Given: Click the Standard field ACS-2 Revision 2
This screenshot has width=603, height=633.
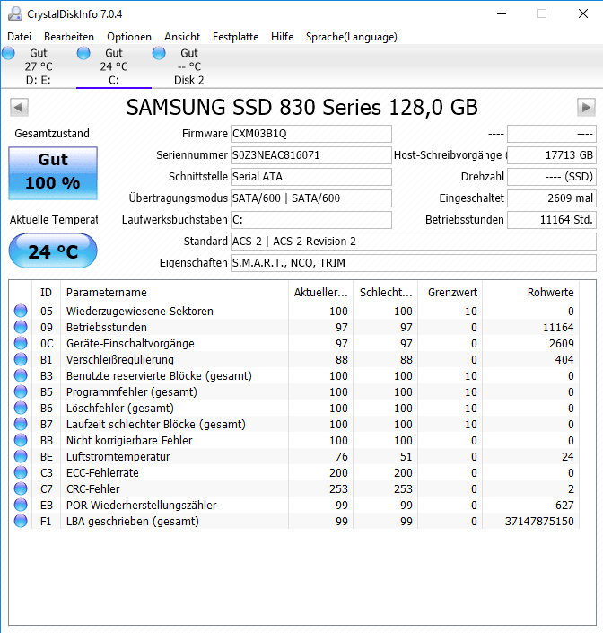Looking at the screenshot, I should pyautogui.click(x=414, y=242).
